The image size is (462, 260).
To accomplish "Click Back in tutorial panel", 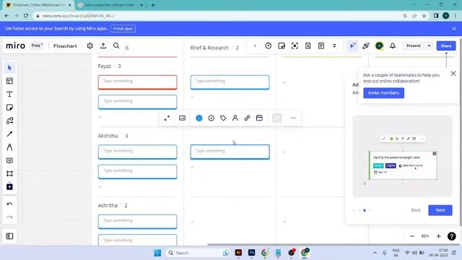I will (416, 210).
